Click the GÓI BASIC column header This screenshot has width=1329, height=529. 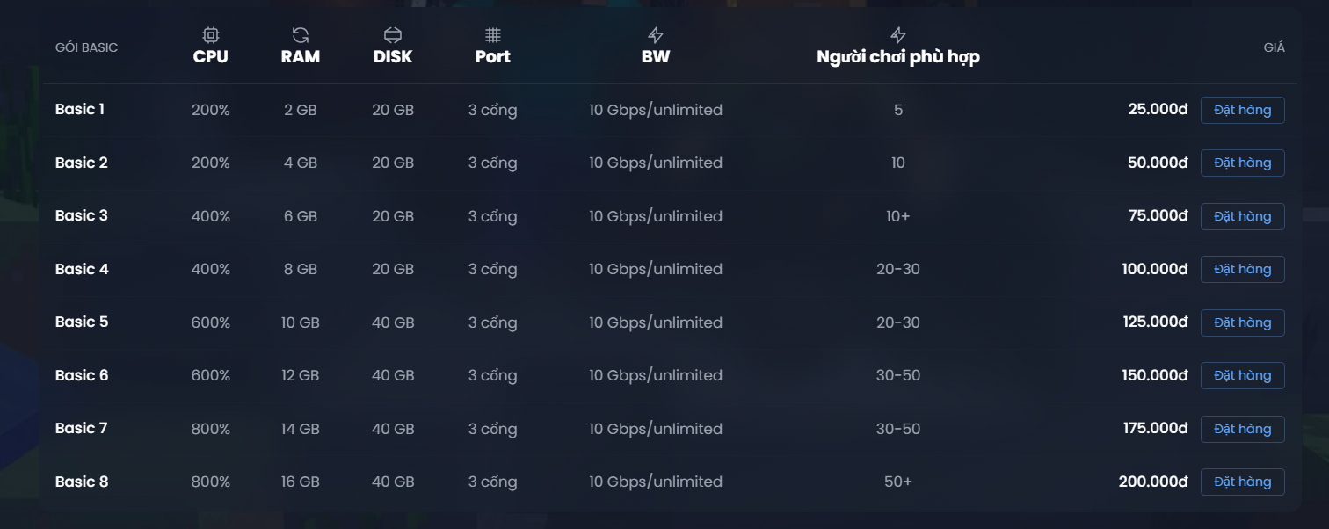coord(86,47)
